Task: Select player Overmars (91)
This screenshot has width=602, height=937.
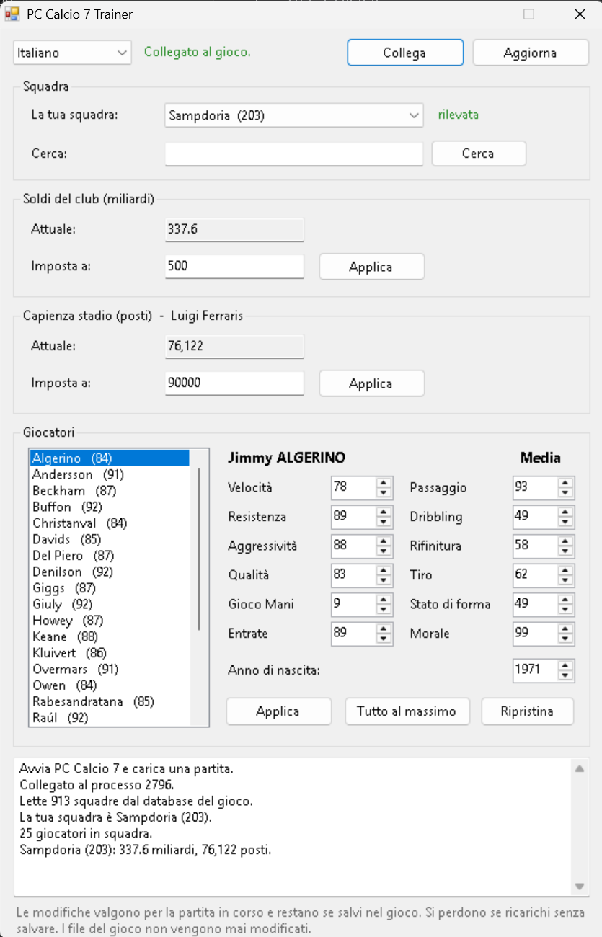Action: [109, 669]
